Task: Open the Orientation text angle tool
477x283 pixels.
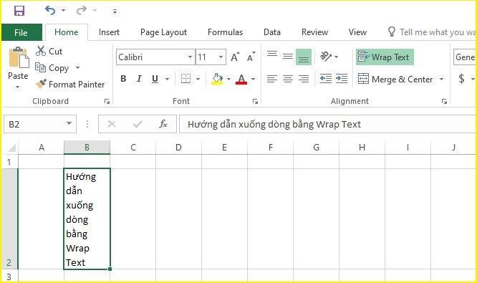Action: [326, 57]
